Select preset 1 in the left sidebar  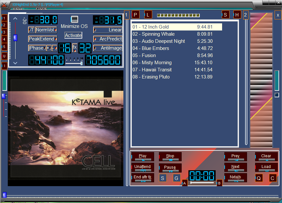coord(4,18)
